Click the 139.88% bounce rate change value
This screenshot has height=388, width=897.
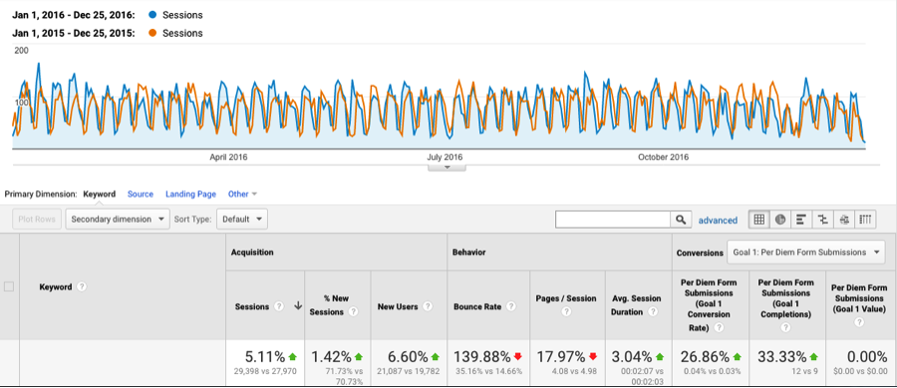481,357
